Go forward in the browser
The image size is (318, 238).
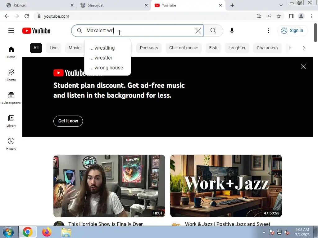coord(17,16)
